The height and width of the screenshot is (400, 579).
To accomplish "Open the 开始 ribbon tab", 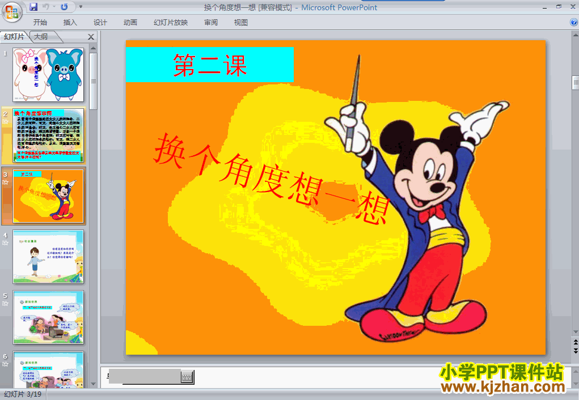I will [x=40, y=23].
